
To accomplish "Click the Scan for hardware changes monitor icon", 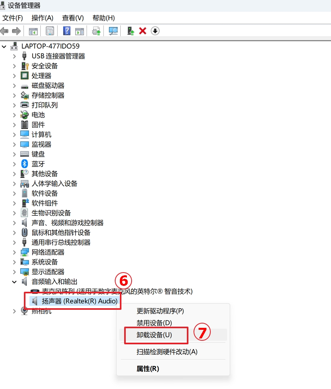I will (113, 31).
